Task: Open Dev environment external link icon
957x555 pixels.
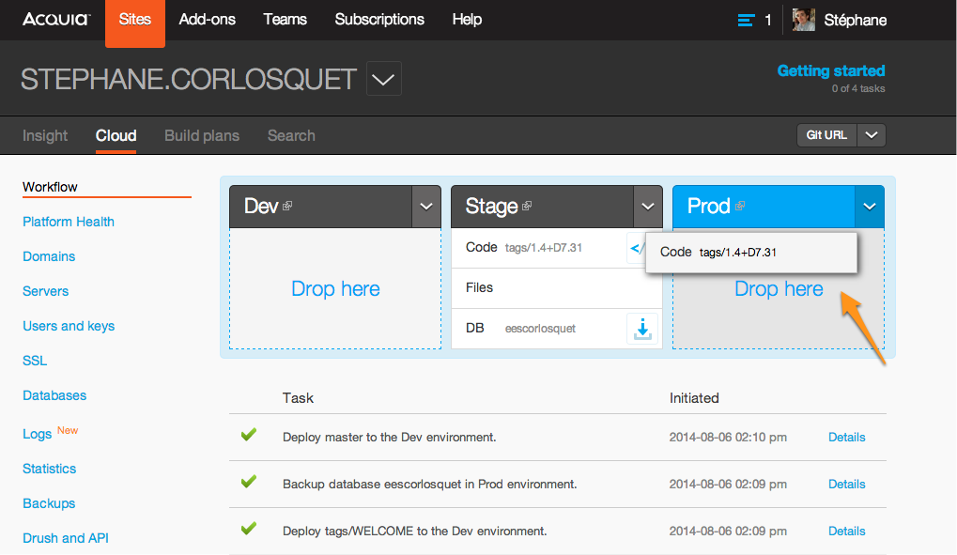Action: pos(287,206)
